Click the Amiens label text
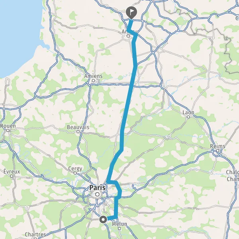The height and width of the screenshot is (239, 239). 94,76
